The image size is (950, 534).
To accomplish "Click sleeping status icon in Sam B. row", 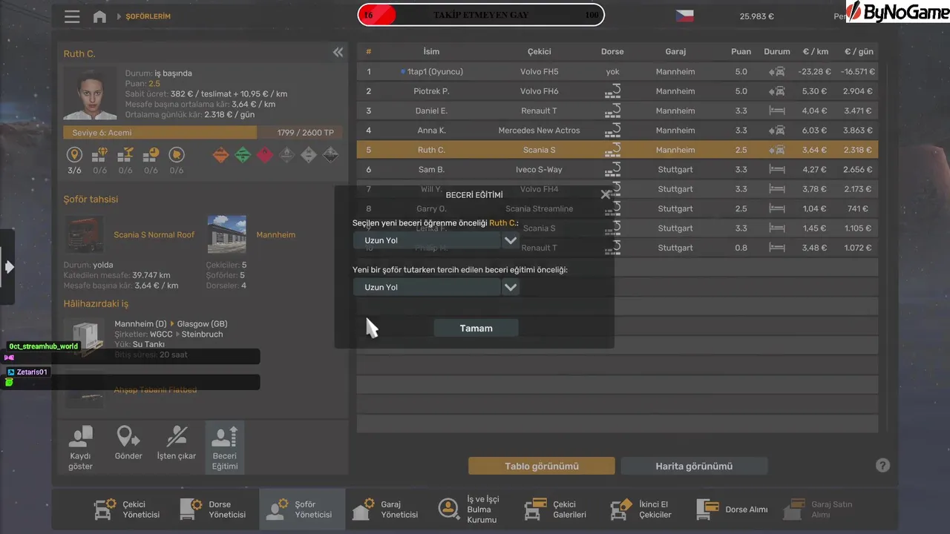I will tap(777, 170).
